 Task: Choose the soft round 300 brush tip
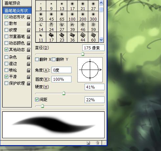(93, 16)
